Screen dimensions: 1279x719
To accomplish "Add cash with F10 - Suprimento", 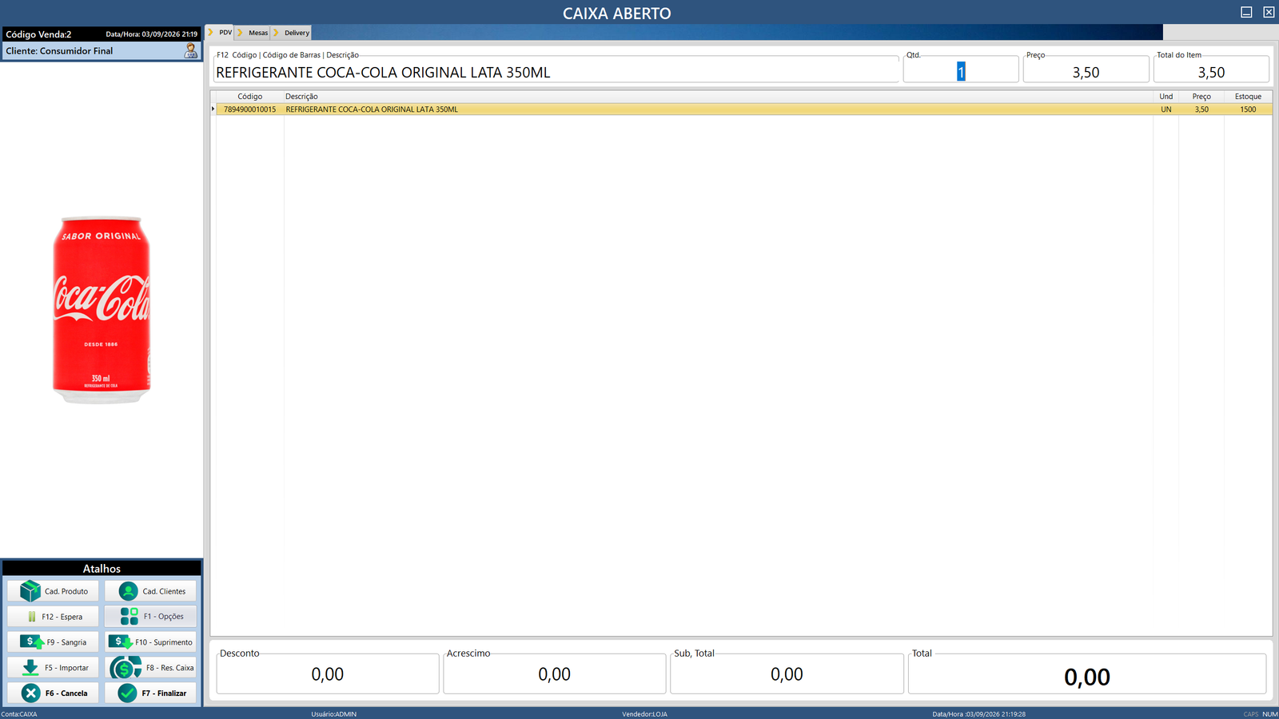I will pyautogui.click(x=151, y=642).
